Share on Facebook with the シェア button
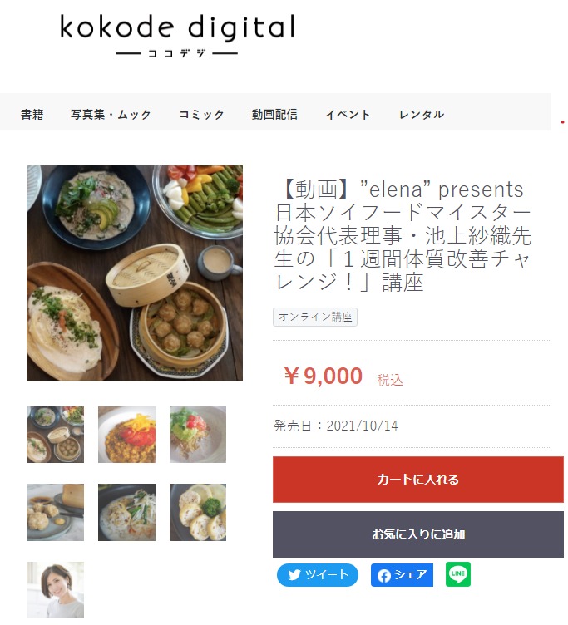The height and width of the screenshot is (625, 568). [x=402, y=575]
